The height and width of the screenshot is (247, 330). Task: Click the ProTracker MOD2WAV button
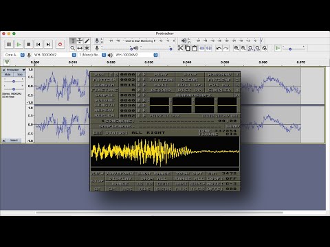click(x=219, y=75)
